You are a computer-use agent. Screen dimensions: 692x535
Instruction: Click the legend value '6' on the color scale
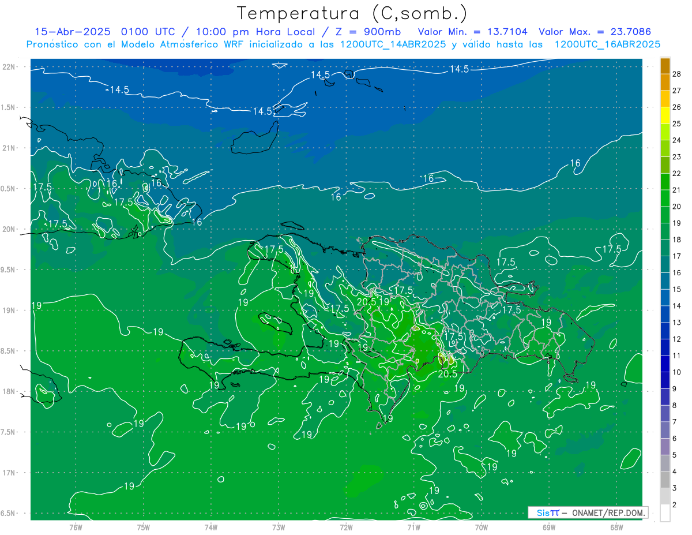point(675,439)
